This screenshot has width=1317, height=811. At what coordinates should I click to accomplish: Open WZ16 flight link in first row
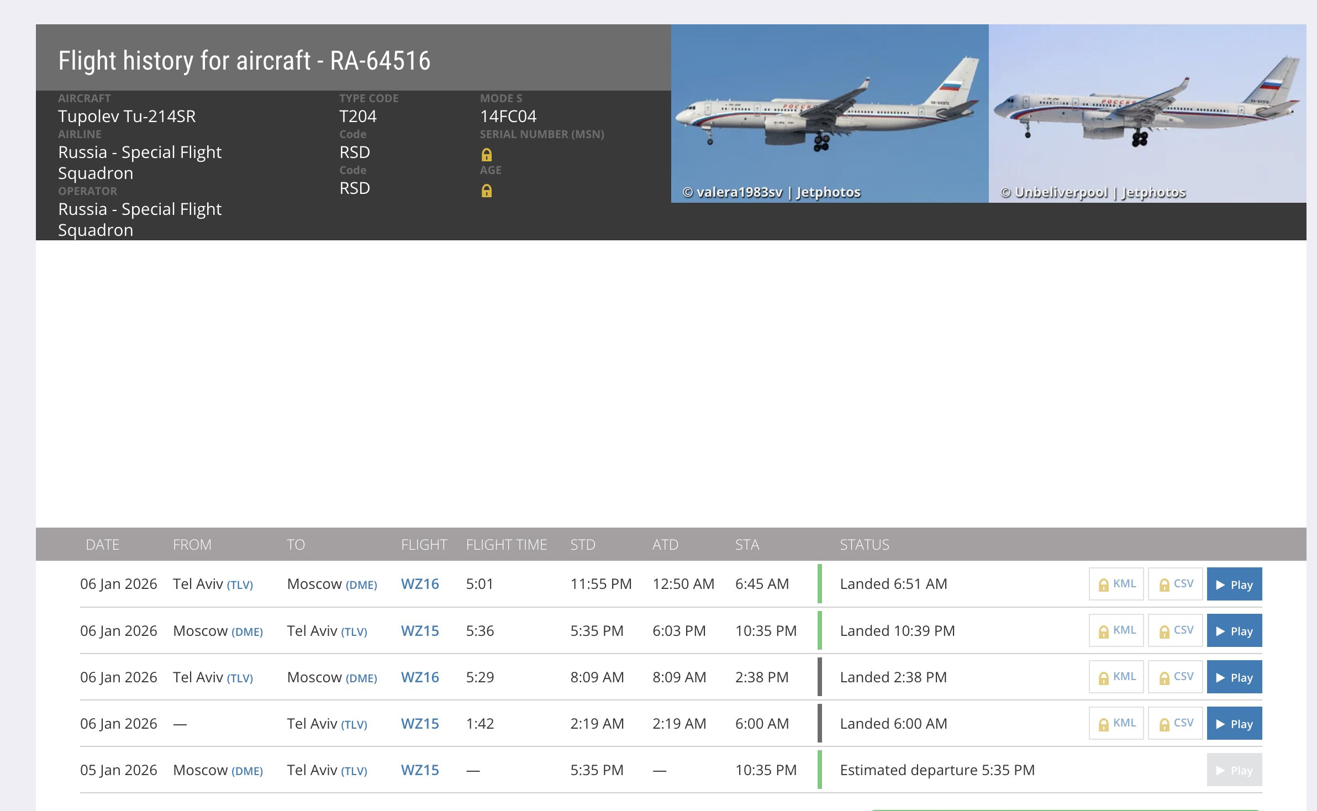[x=420, y=584]
